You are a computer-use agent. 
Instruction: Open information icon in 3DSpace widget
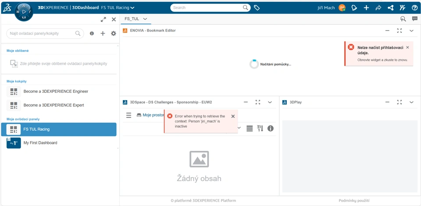click(x=271, y=129)
